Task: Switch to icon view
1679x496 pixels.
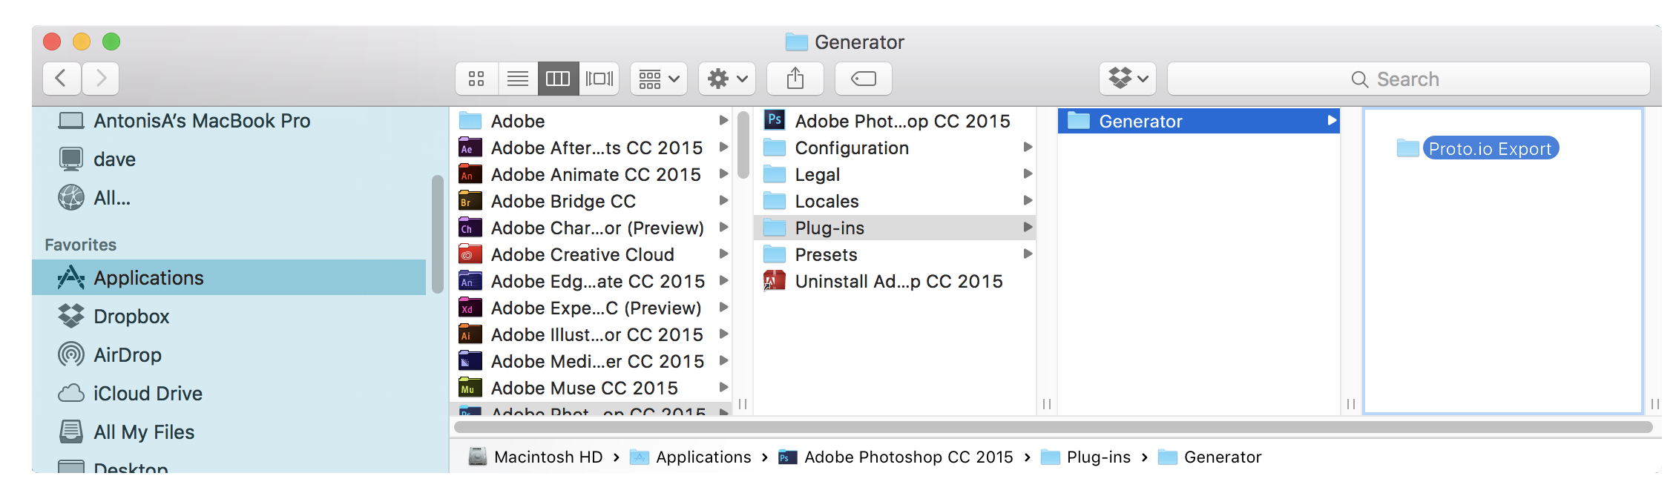Action: (x=476, y=79)
